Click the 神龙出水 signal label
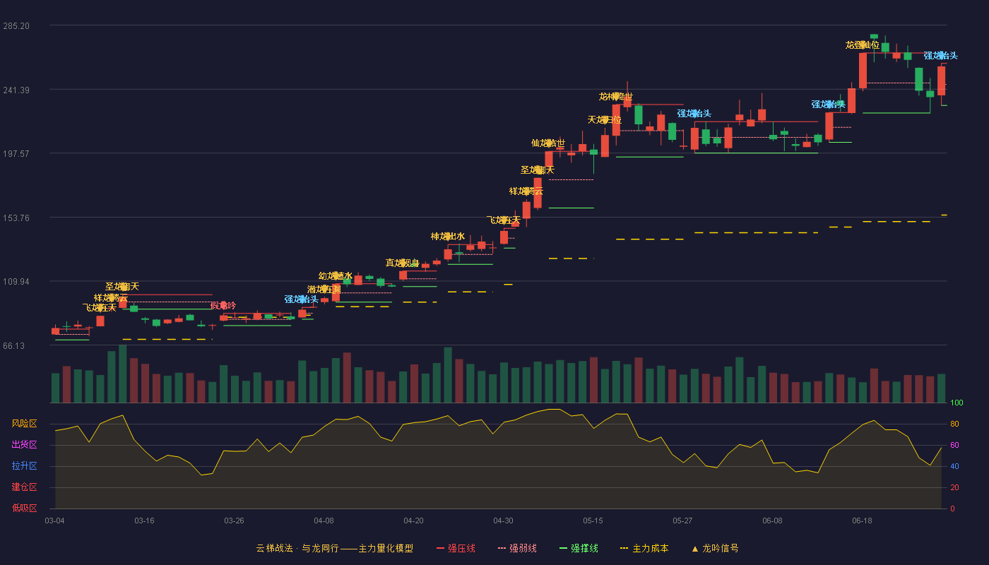 point(448,237)
